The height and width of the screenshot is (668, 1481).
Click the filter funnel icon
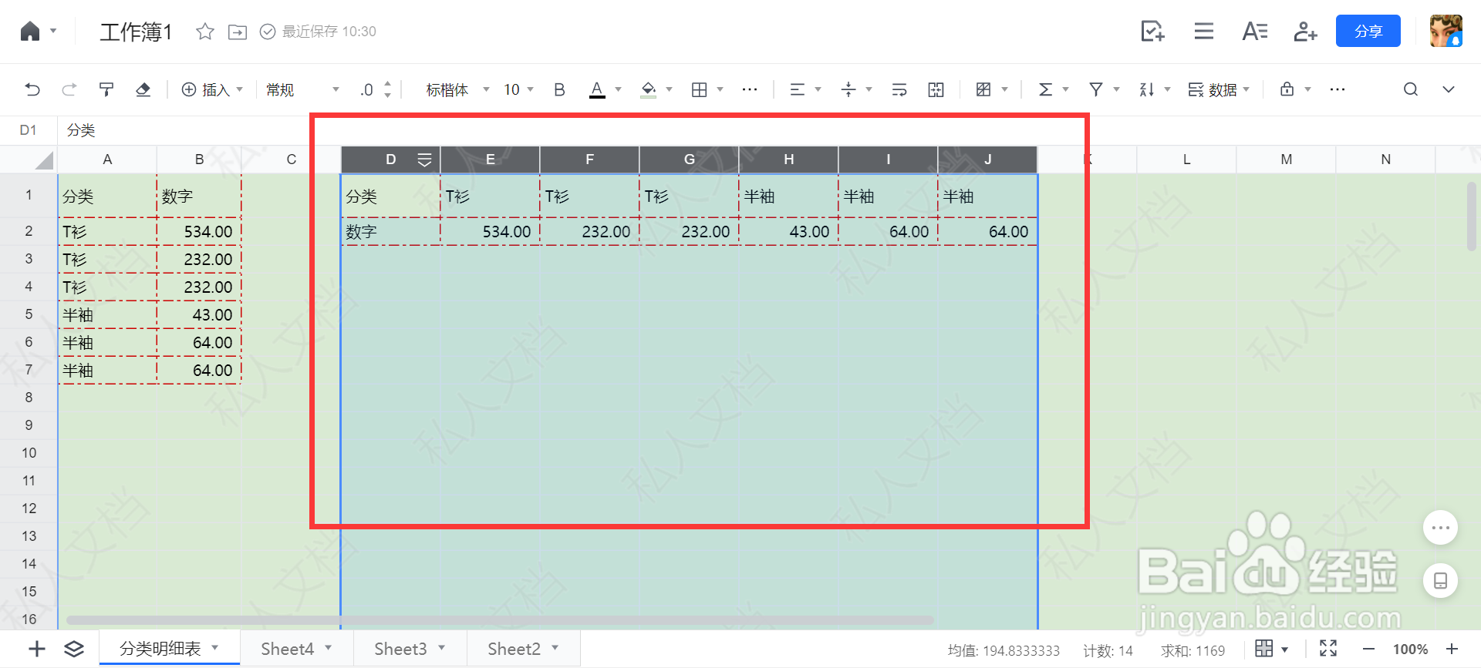click(x=1095, y=89)
